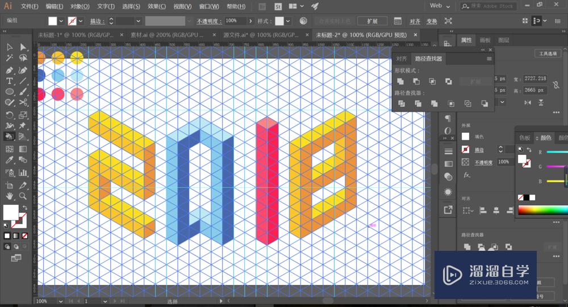568x307 pixels.
Task: Set default fill and stroke in toolbar
Action: tap(6, 225)
